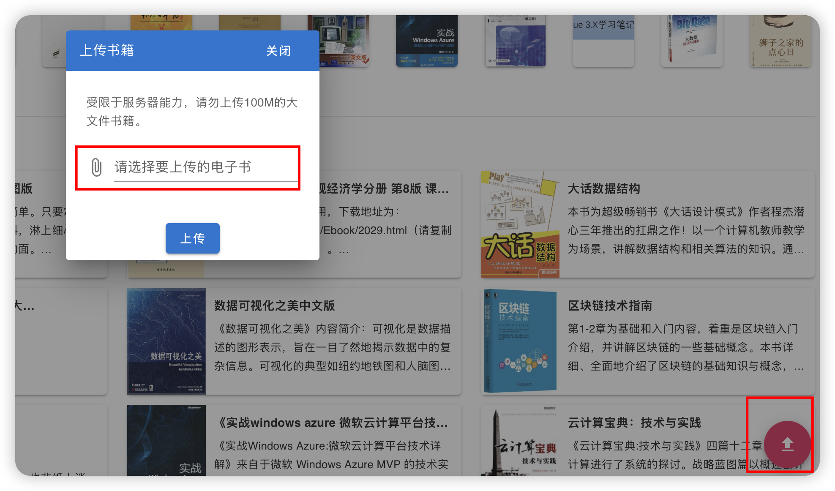
Task: Click the 区块链技术指南 title text
Action: coord(610,306)
